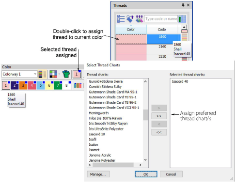Select Hemingworth in thread charts list
The image size is (235, 188).
pyautogui.click(x=99, y=113)
